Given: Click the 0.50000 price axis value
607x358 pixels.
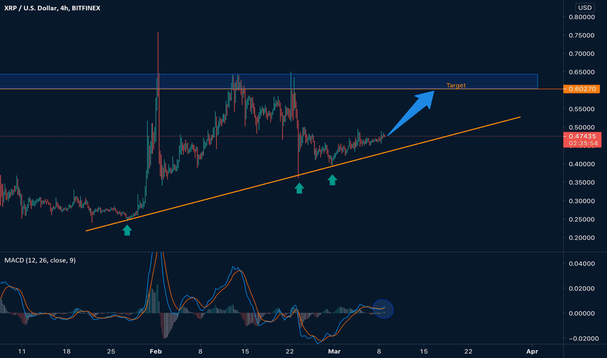Looking at the screenshot, I should tap(582, 128).
